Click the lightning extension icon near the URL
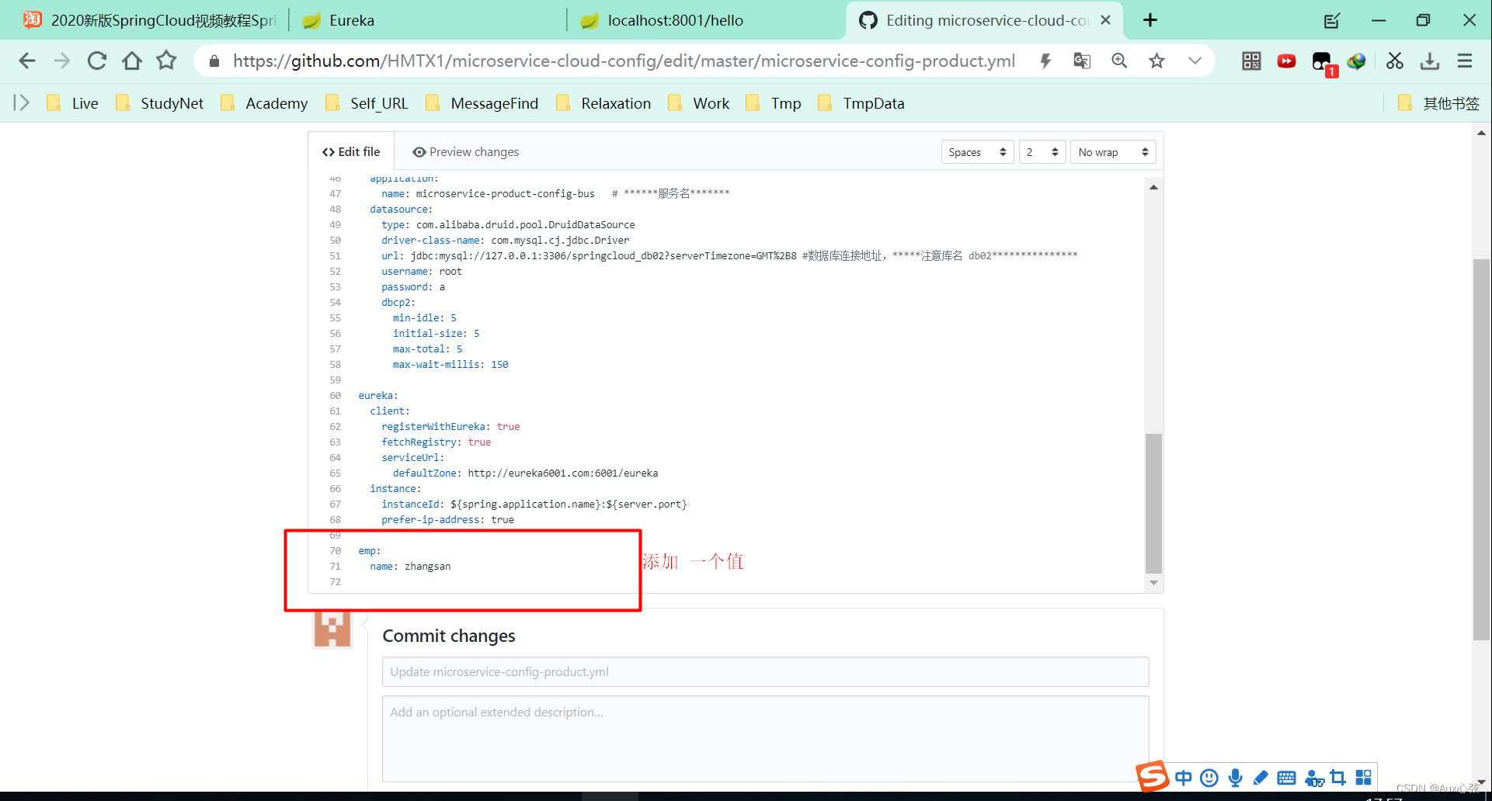This screenshot has width=1492, height=801. [1045, 61]
